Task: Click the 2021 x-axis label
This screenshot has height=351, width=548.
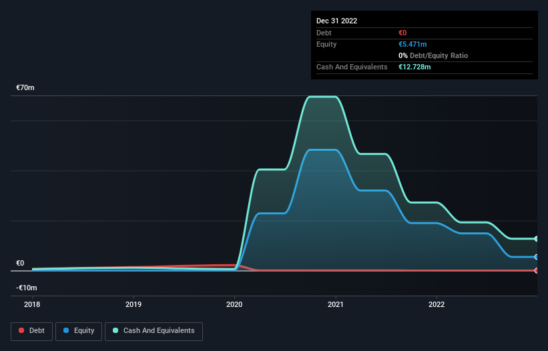Action: pos(336,304)
